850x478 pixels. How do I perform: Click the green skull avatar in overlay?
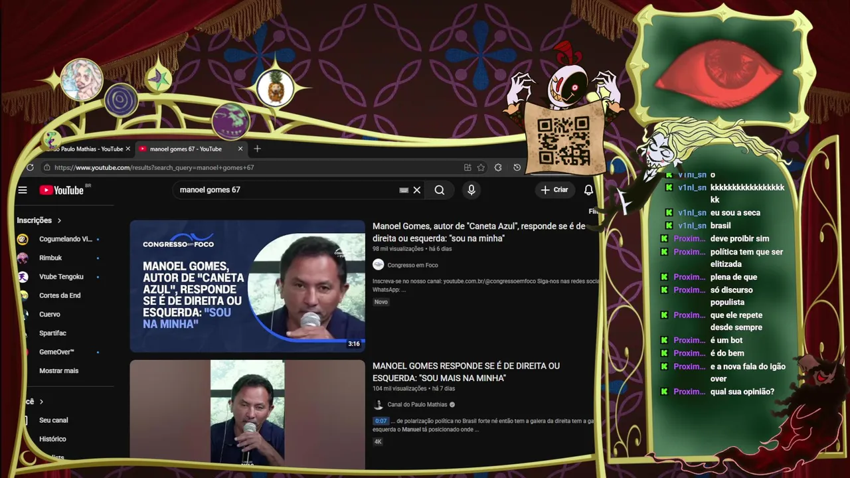[x=230, y=121]
